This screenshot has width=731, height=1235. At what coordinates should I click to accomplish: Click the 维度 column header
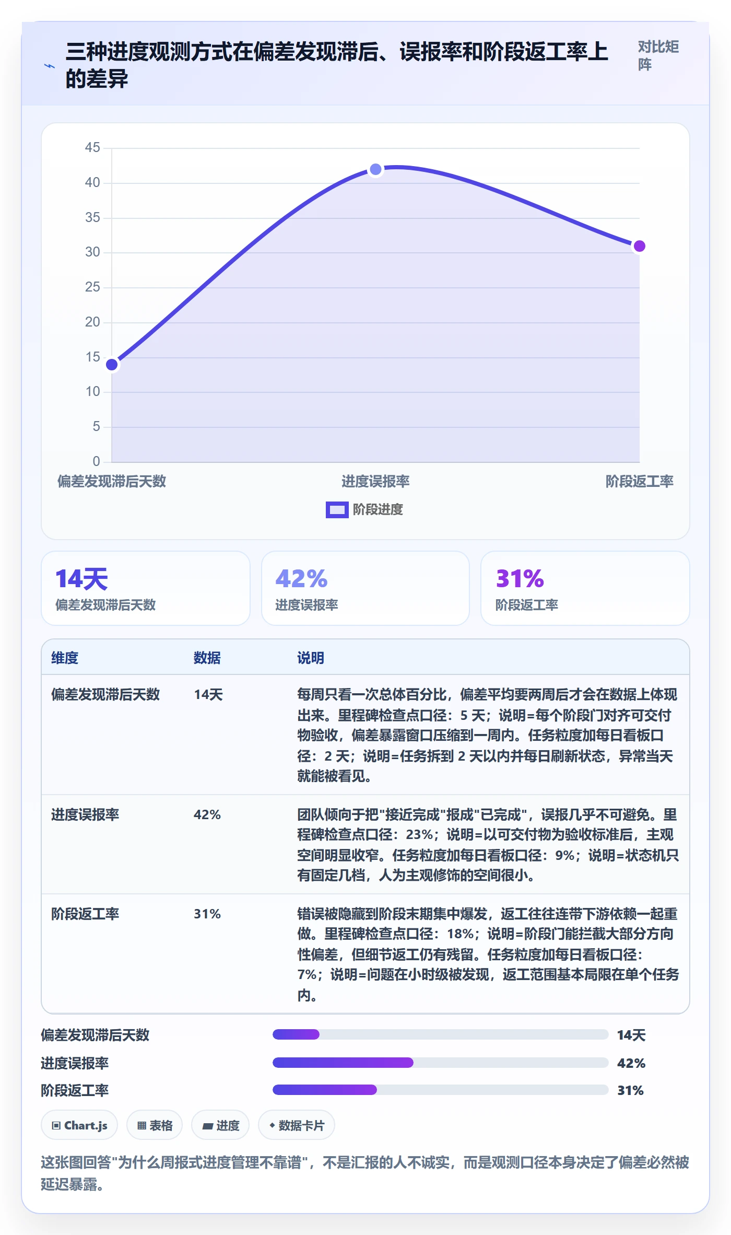point(65,658)
